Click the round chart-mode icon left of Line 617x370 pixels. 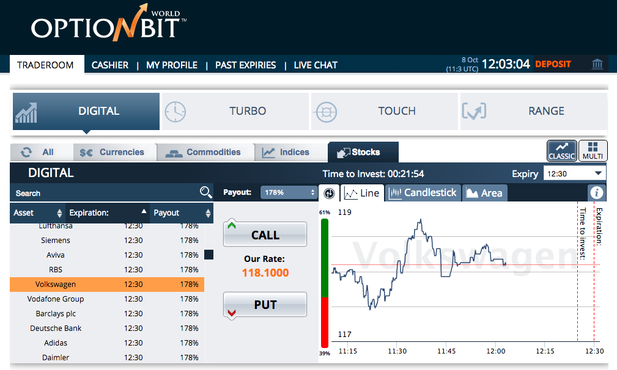click(x=329, y=194)
